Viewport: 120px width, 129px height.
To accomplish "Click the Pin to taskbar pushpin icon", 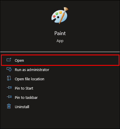I will tap(9, 97).
